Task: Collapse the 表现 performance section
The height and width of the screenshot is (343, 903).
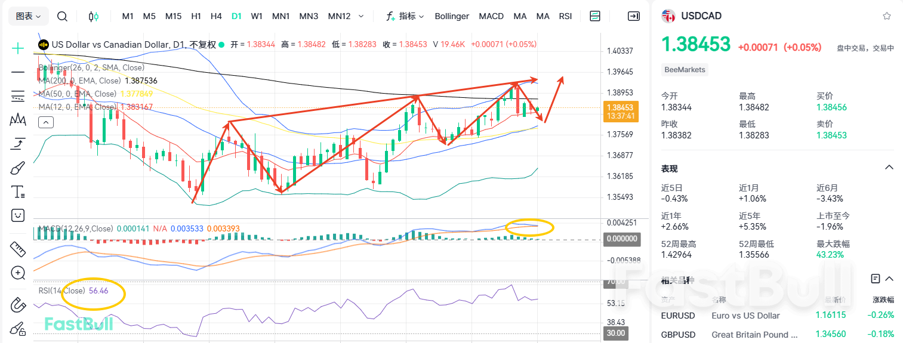Action: coord(889,168)
